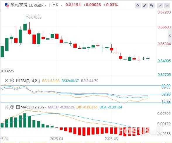
Task: Click the RSI1:33.93 value
Action: click(x=51, y=81)
